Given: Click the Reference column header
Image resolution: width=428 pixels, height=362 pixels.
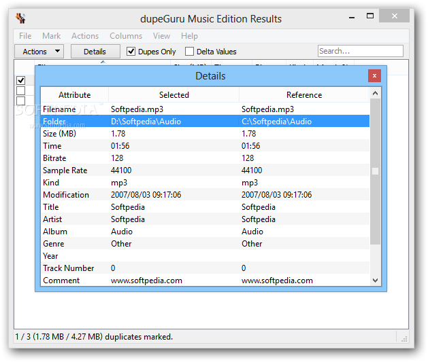Looking at the screenshot, I should click(x=304, y=95).
